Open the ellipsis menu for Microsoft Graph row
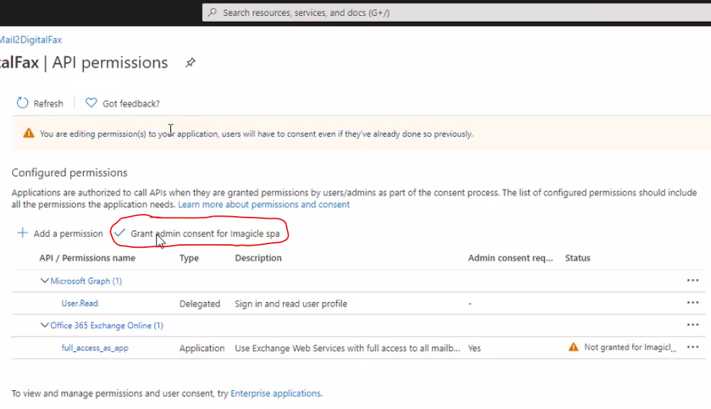Image resolution: width=711 pixels, height=409 pixels. tap(692, 280)
